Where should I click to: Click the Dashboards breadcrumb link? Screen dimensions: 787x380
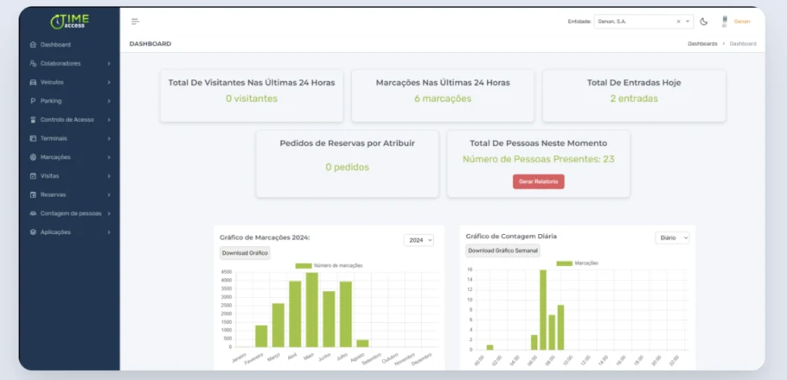[x=702, y=44]
